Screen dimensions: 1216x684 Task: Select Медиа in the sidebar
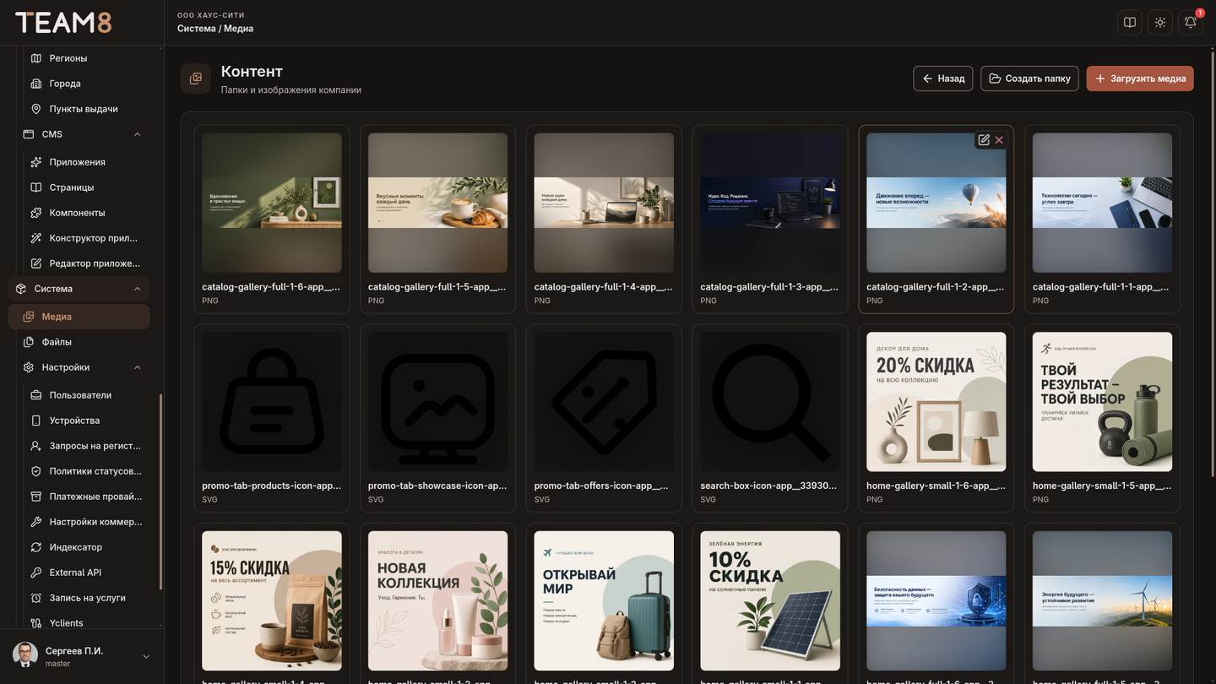coord(79,317)
